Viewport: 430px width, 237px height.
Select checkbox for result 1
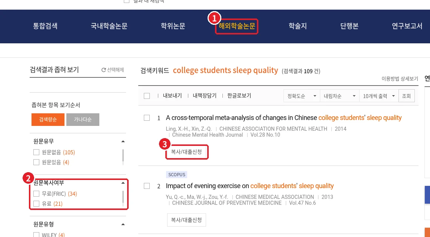click(147, 118)
